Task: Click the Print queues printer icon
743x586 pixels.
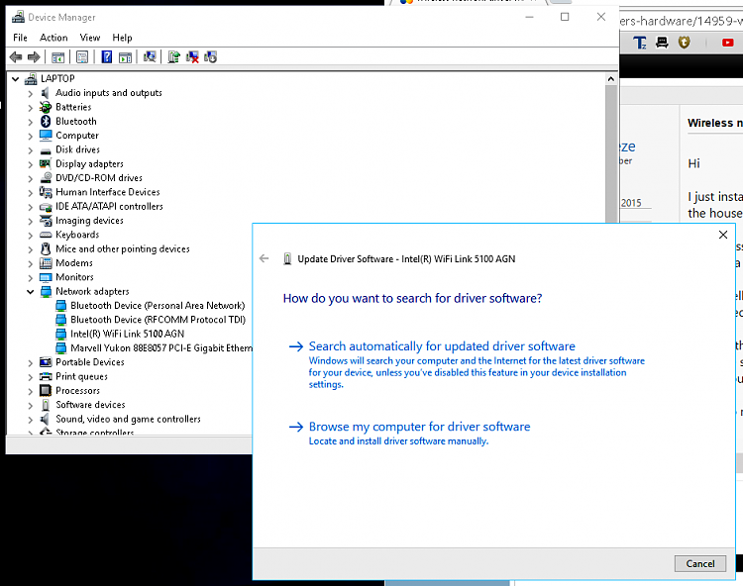Action: [x=46, y=376]
